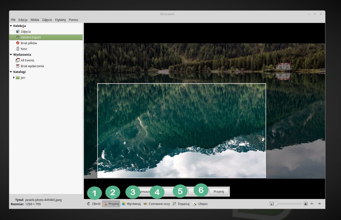Open the Etykiety menu
Image resolution: width=341 pixels, height=220 pixels.
[x=60, y=20]
